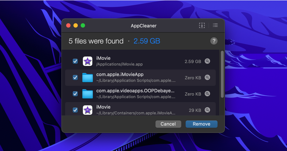The width and height of the screenshot is (287, 151).
Task: Click magnifier icon for com.apple.videoapps.OOPDebaye folder
Action: click(x=207, y=94)
